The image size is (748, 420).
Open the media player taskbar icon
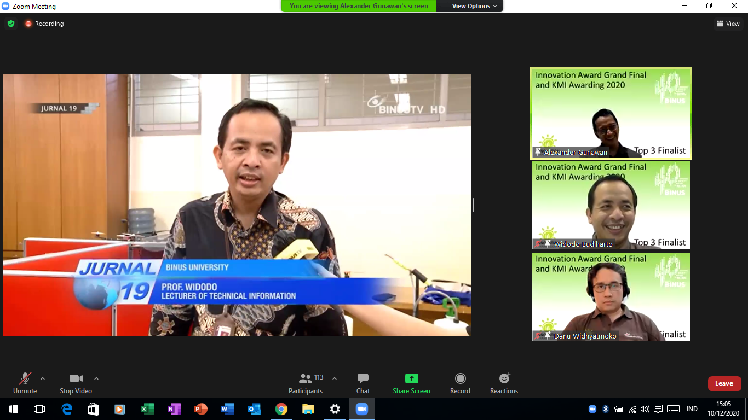coord(120,409)
